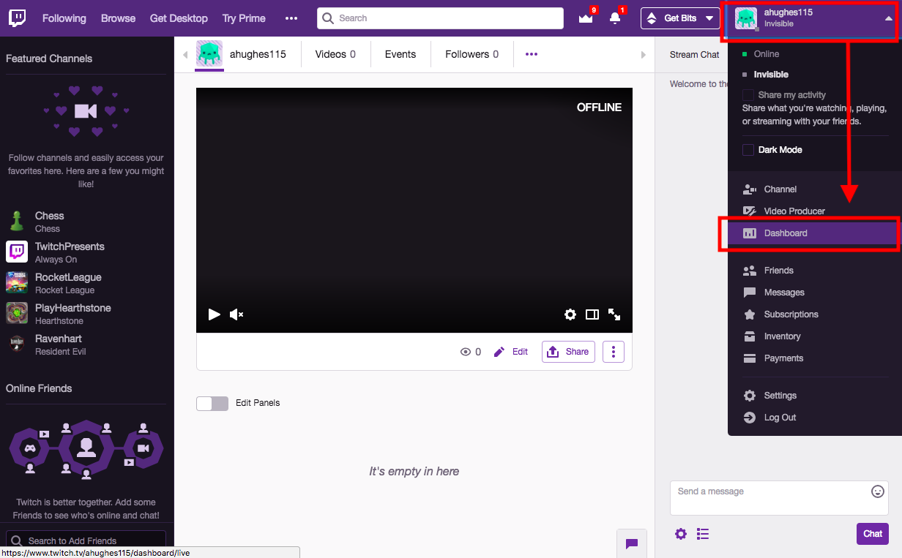Toggle the Edit Panels switch
Viewport: 902px width, 558px height.
[x=212, y=403]
